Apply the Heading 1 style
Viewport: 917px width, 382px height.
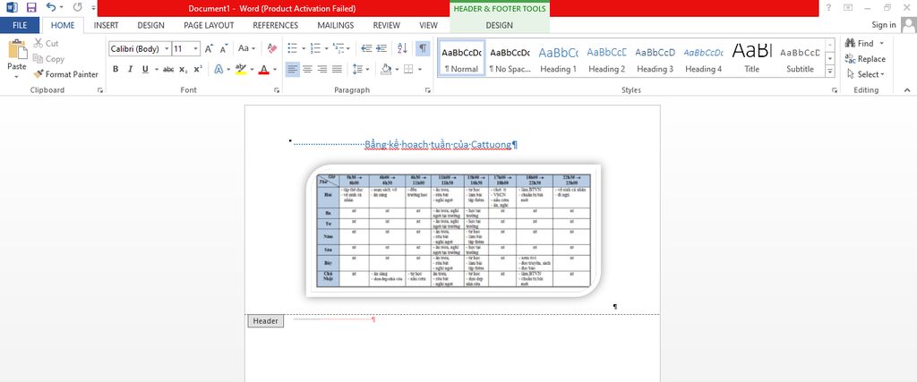point(558,57)
